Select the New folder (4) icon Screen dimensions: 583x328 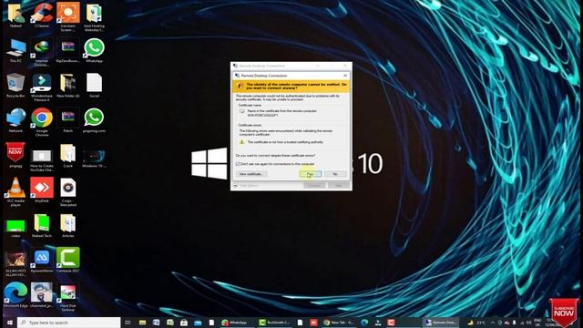coord(68,85)
